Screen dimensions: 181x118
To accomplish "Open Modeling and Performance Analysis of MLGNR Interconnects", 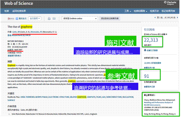I will pyautogui.click(x=158, y=104).
